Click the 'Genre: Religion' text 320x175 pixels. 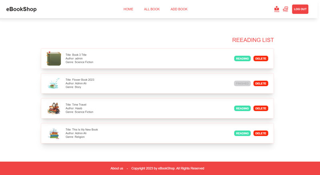pos(75,137)
